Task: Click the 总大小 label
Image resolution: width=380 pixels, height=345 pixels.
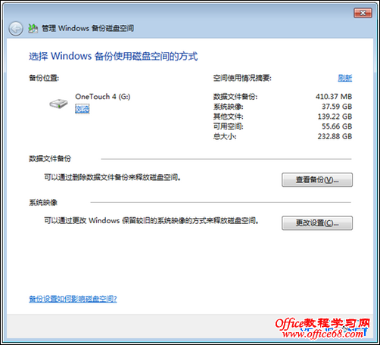Action: tap(225, 136)
